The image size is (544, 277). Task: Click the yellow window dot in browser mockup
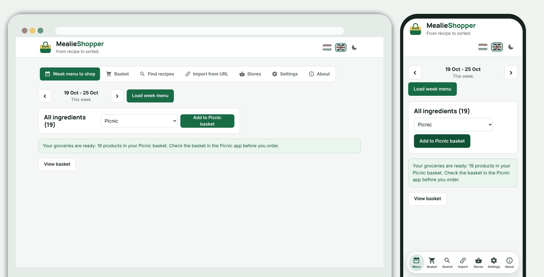tap(32, 30)
